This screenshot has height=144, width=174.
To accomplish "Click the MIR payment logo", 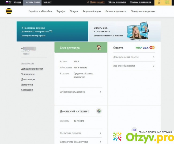I will coord(139,48).
